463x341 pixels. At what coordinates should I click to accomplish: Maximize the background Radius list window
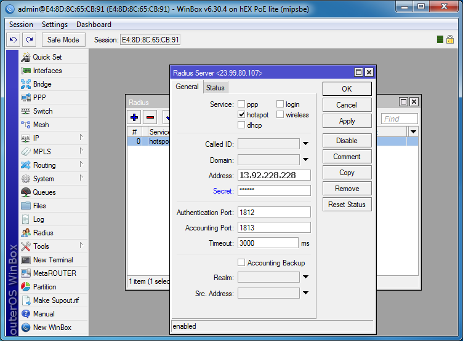tap(404, 102)
